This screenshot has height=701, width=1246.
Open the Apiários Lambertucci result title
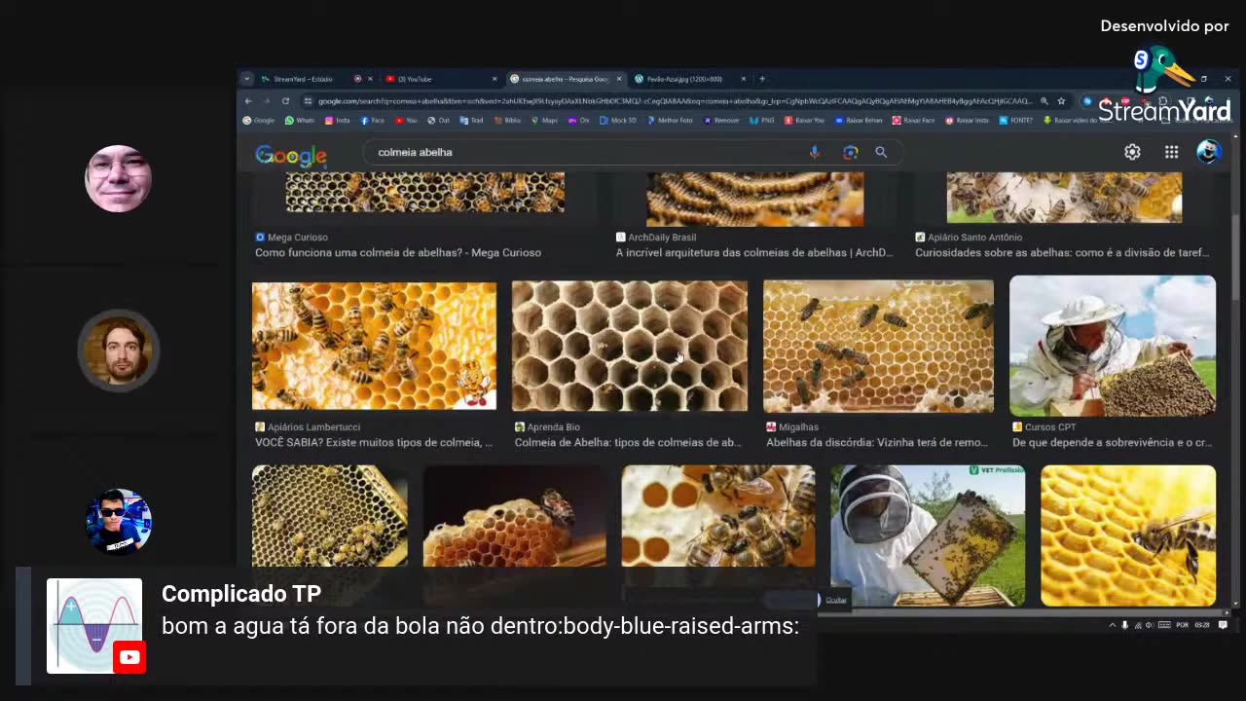tap(374, 442)
